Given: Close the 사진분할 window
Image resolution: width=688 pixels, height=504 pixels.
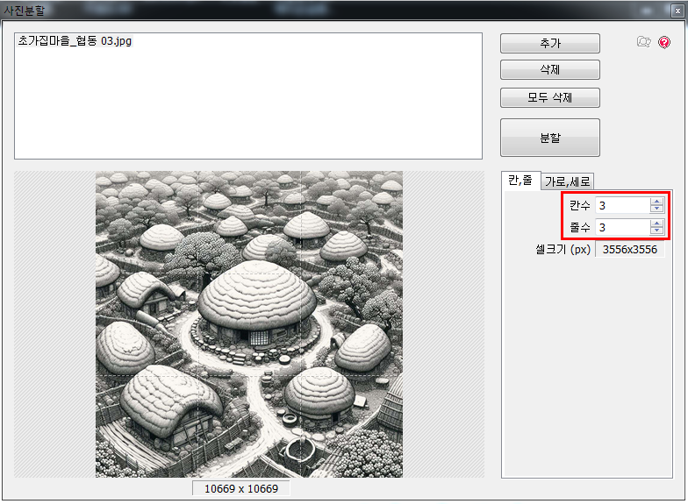Looking at the screenshot, I should [x=677, y=11].
